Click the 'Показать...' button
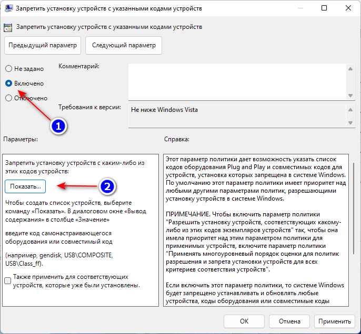The image size is (361, 334). [x=25, y=186]
